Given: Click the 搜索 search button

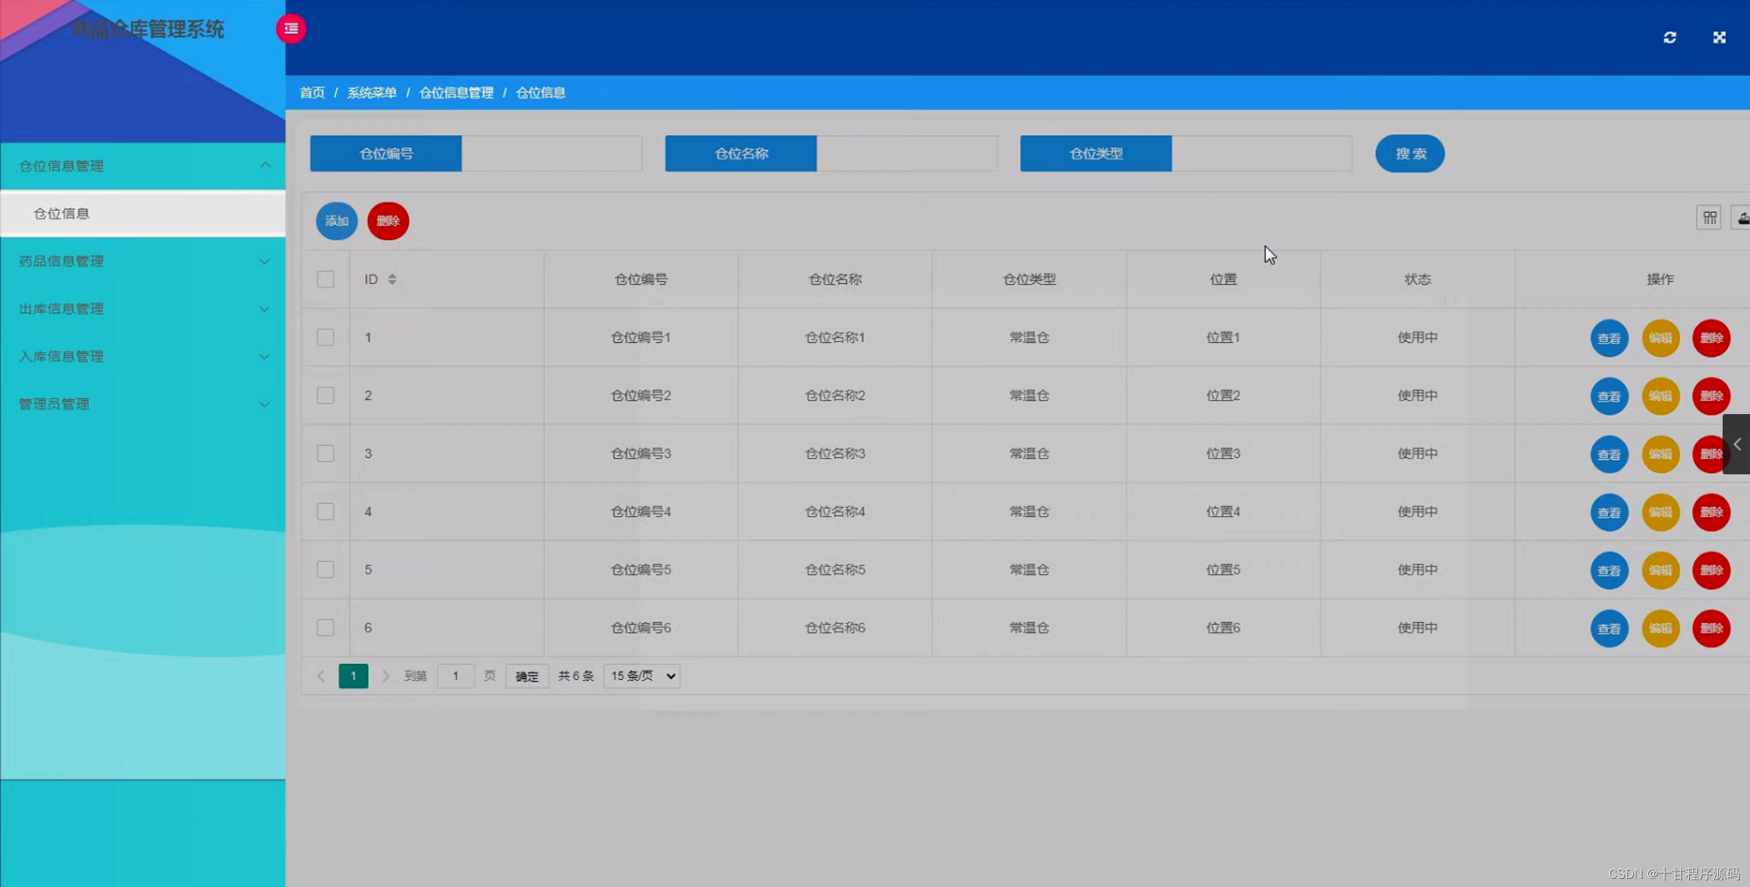Looking at the screenshot, I should [x=1409, y=153].
